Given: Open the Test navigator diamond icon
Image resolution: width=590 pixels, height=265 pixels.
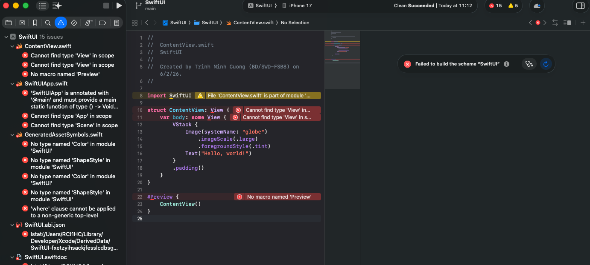Looking at the screenshot, I should coord(74,23).
